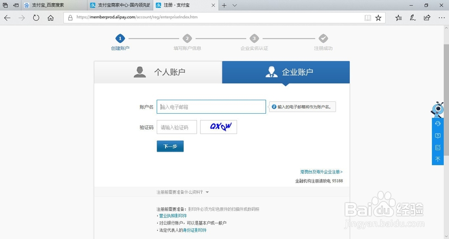Screen dimensions: 449x239
Task: Share this page icon
Action: pos(427,18)
